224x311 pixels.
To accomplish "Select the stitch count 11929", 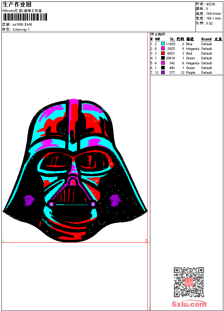I will (x=171, y=44).
